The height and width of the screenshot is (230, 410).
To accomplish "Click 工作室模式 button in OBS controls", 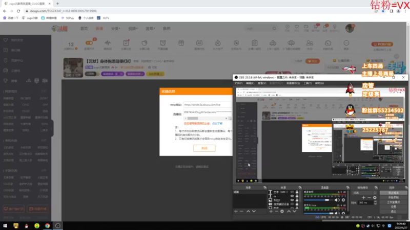I will coord(393,202).
